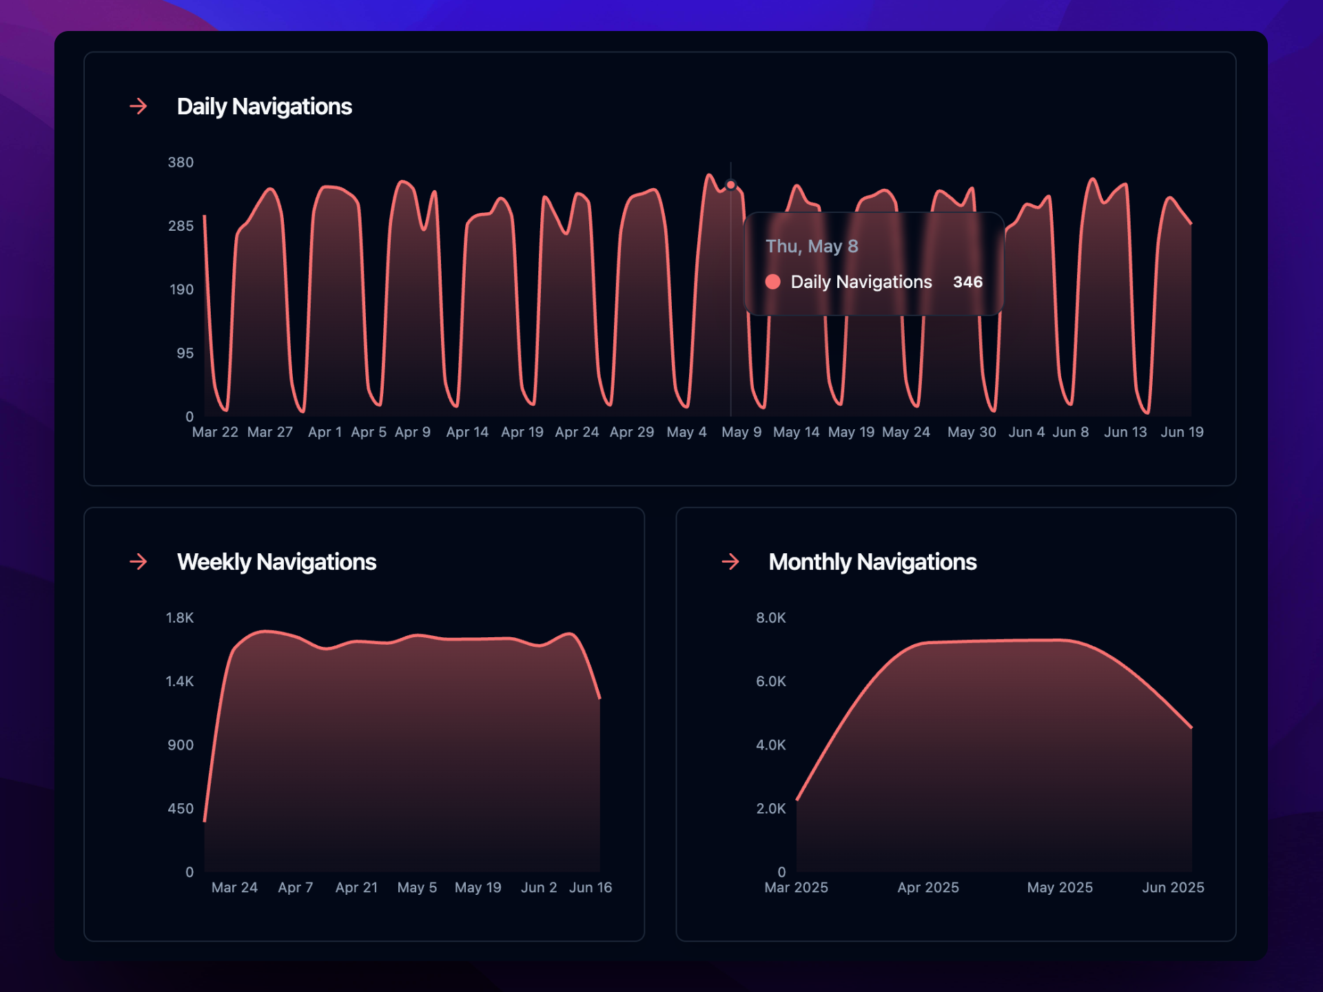Select the Apr 2025 axis label
1323x992 pixels.
coord(928,888)
